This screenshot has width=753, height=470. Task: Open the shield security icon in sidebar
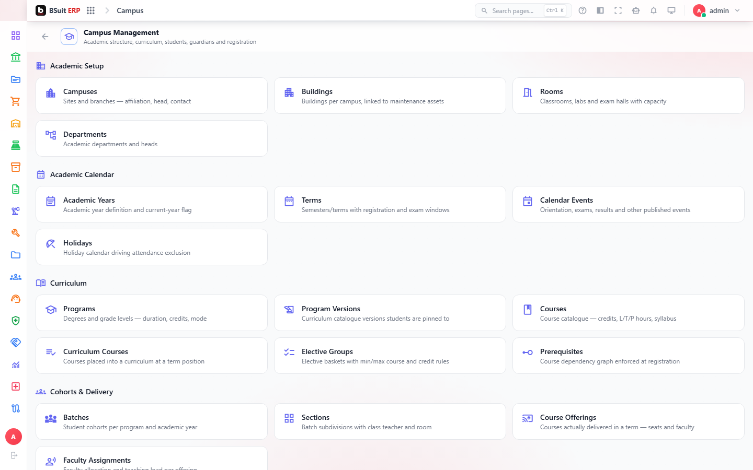pyautogui.click(x=16, y=321)
